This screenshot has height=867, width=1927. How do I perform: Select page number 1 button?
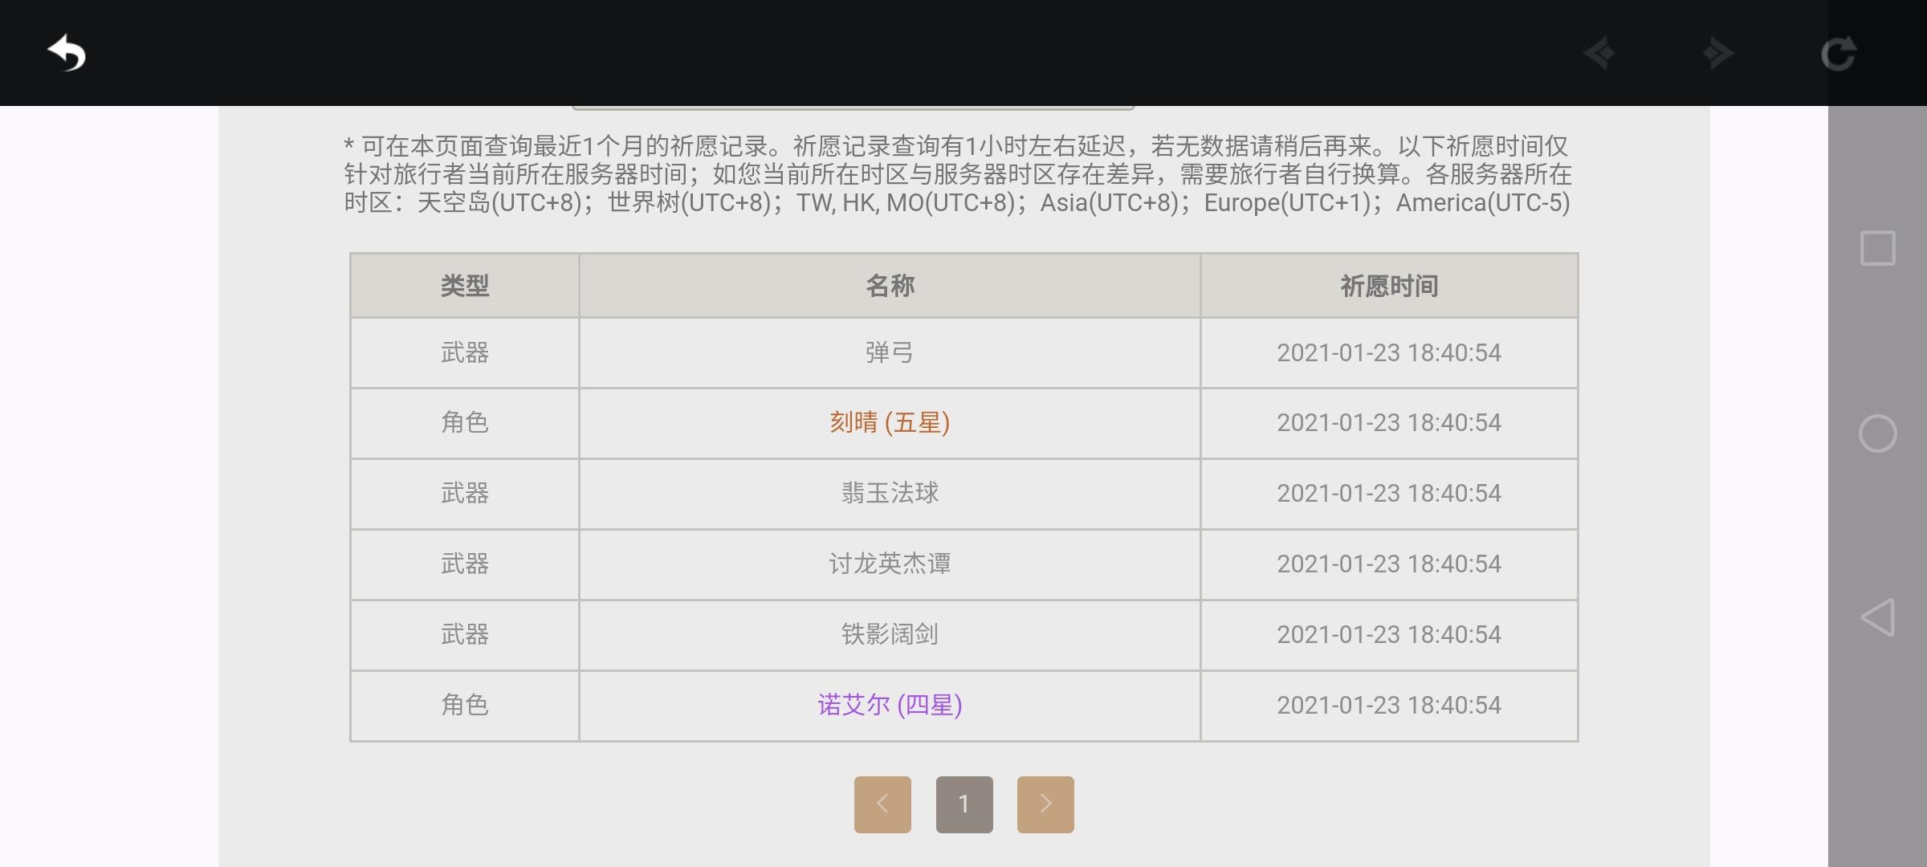tap(964, 804)
